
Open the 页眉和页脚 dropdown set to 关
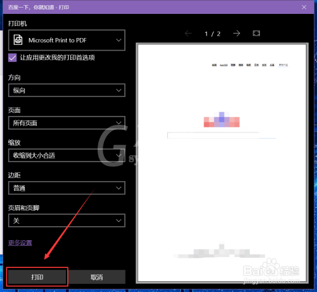(x=67, y=220)
